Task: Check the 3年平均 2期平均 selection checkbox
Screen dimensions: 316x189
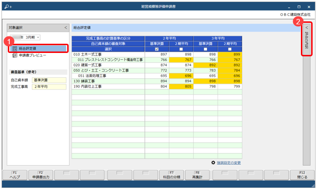Action: [x=230, y=49]
